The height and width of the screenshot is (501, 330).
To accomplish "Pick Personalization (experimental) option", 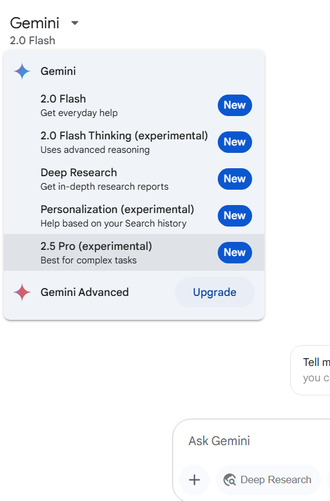I will coord(134,216).
